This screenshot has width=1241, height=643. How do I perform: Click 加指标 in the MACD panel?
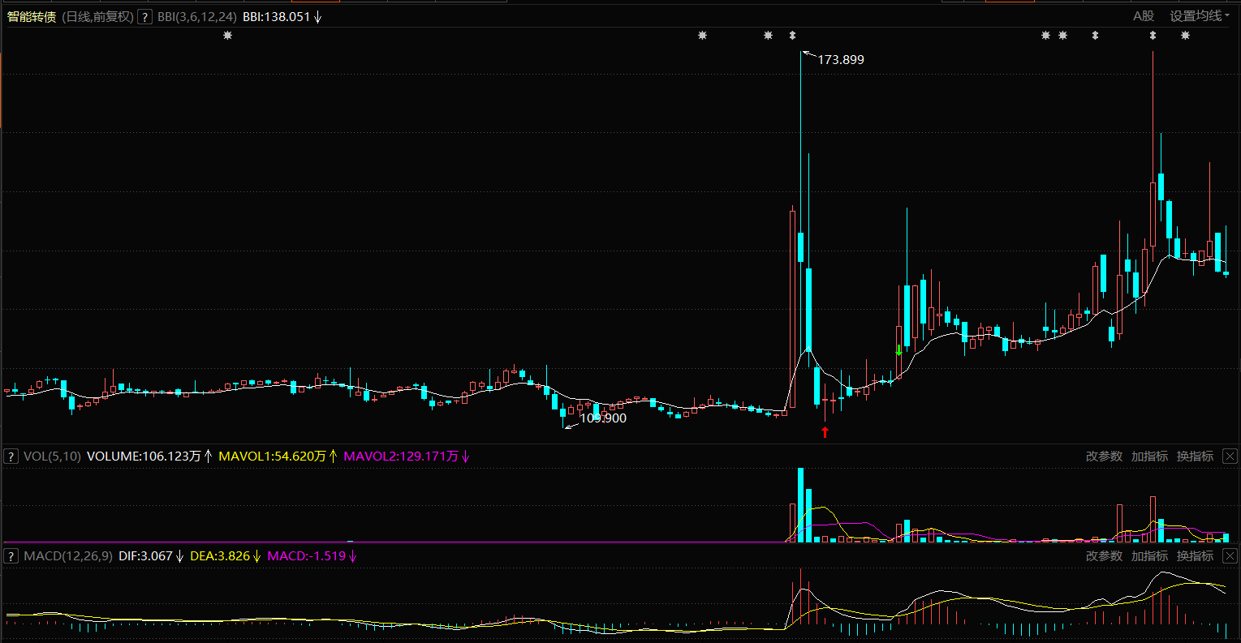[1149, 556]
